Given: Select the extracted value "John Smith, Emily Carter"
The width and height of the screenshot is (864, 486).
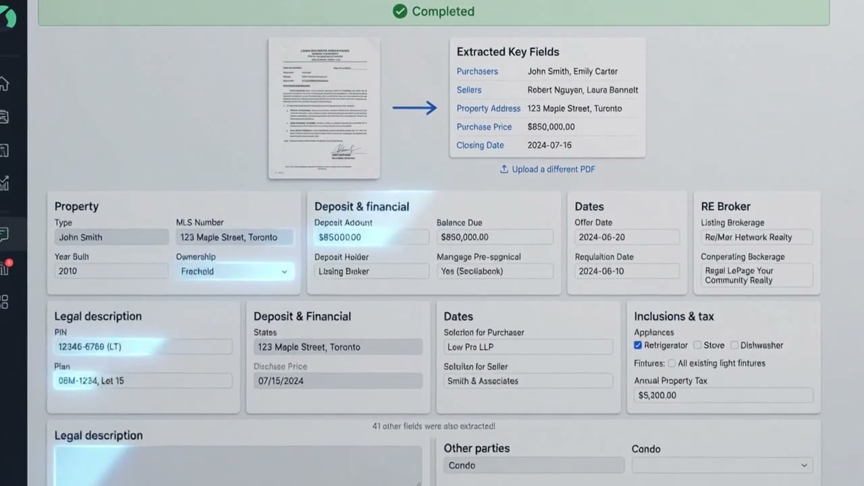Looking at the screenshot, I should point(572,72).
